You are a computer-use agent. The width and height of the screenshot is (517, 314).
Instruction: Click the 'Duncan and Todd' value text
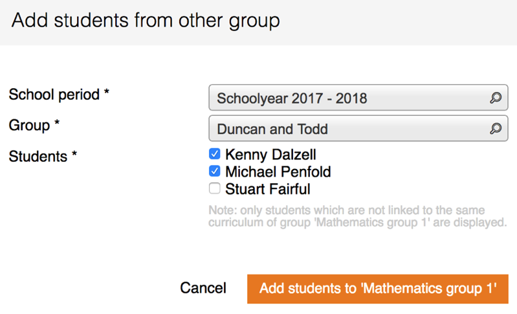(272, 129)
